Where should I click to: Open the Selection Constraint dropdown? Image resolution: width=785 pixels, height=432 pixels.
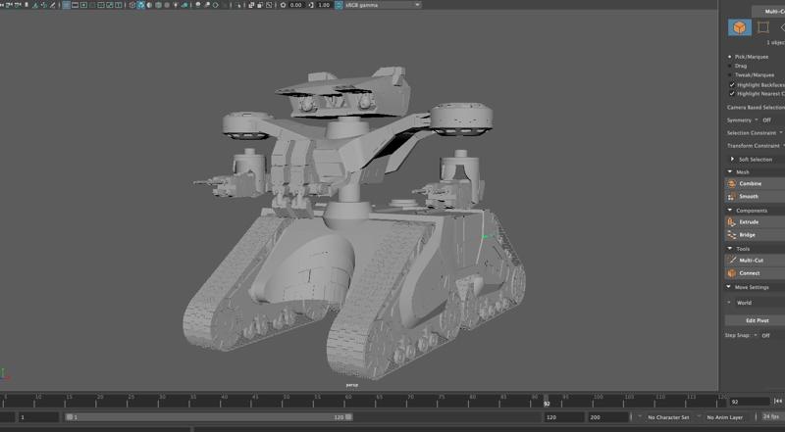coord(780,133)
